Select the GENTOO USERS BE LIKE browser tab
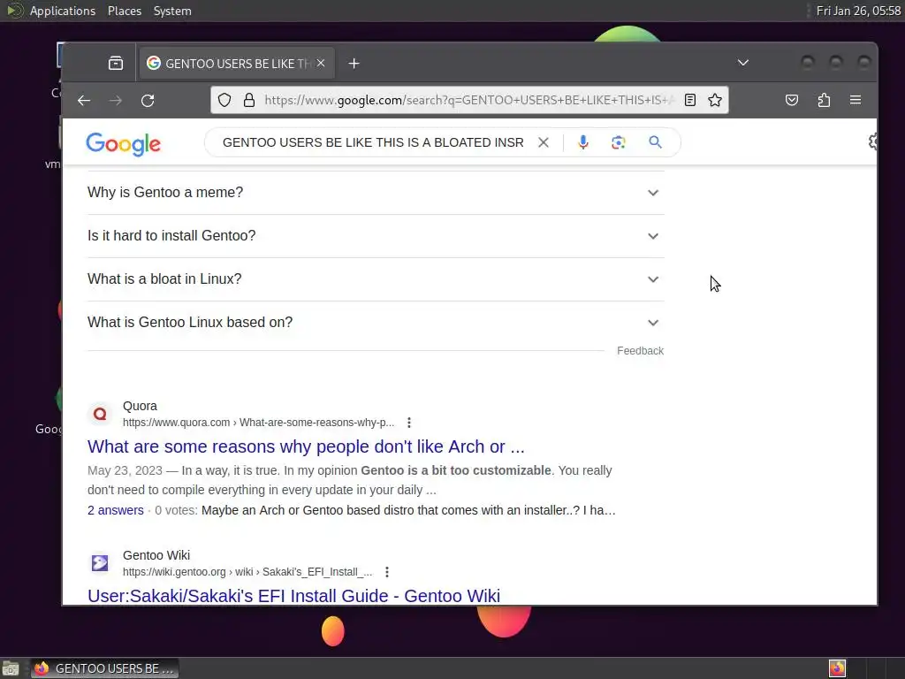905x679 pixels. [236, 64]
